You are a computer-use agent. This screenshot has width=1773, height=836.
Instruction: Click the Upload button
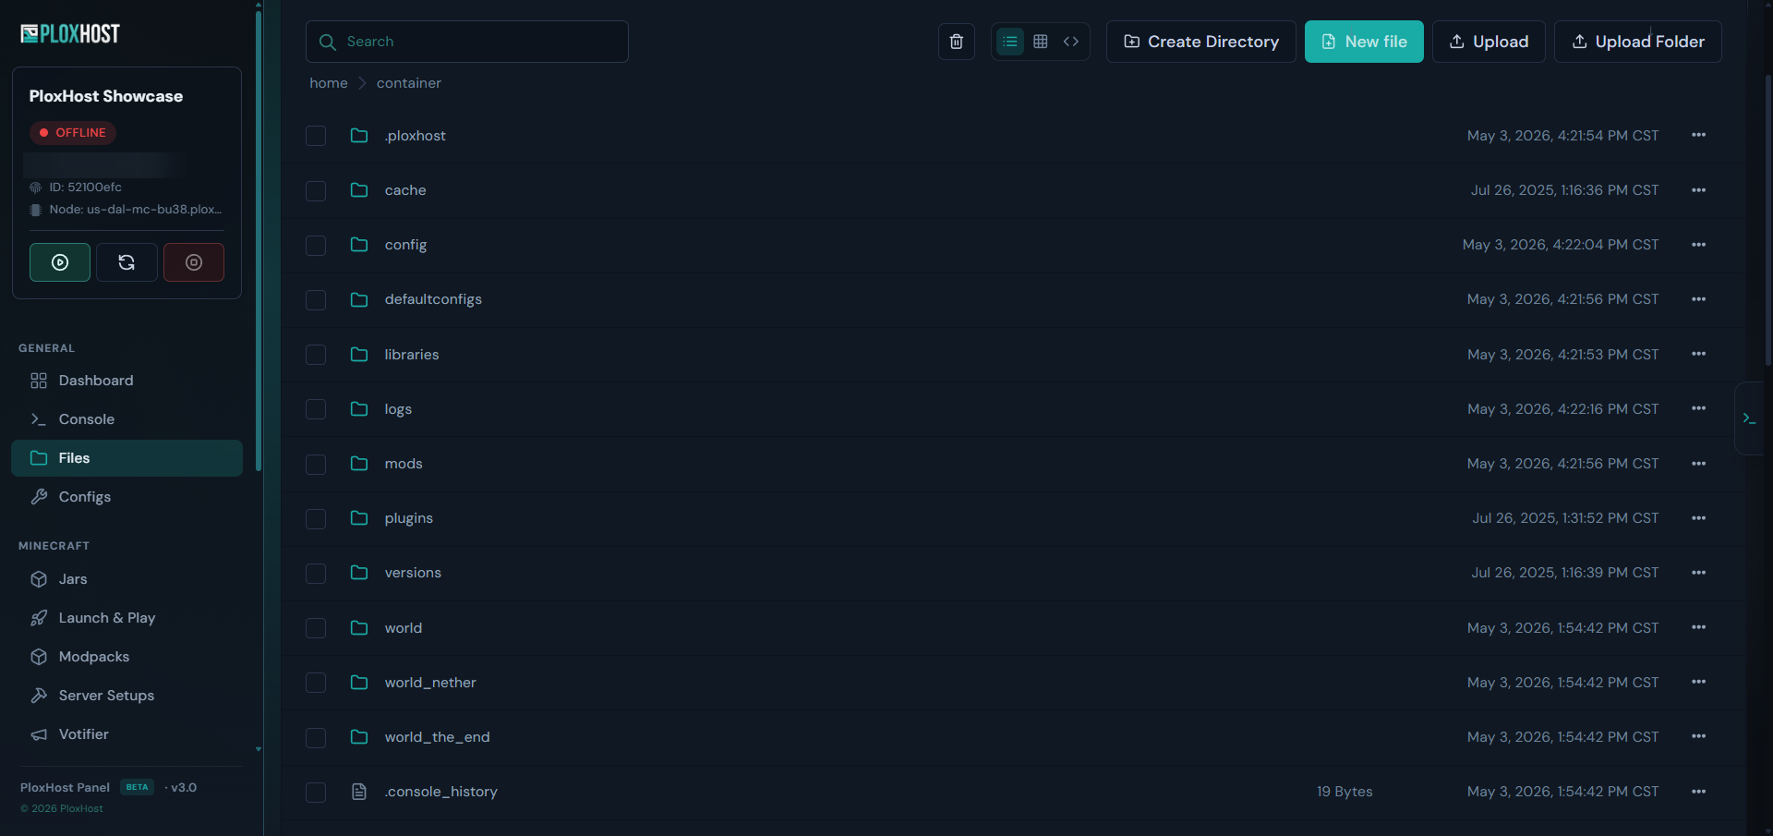point(1489,42)
